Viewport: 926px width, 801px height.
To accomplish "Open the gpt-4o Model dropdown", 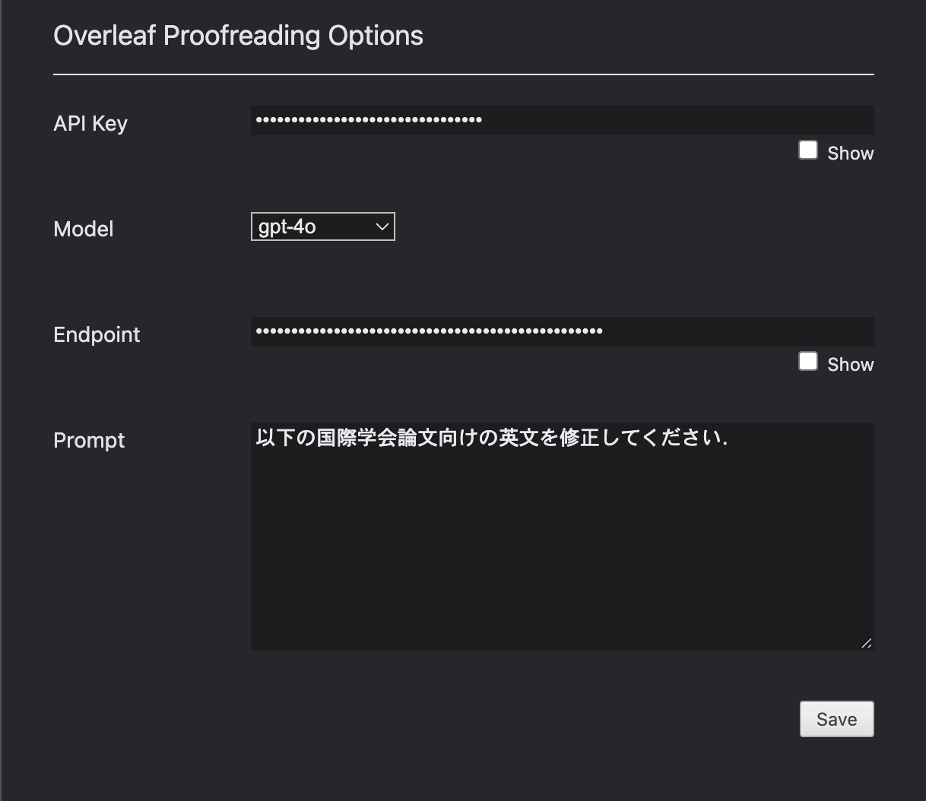I will click(x=322, y=226).
